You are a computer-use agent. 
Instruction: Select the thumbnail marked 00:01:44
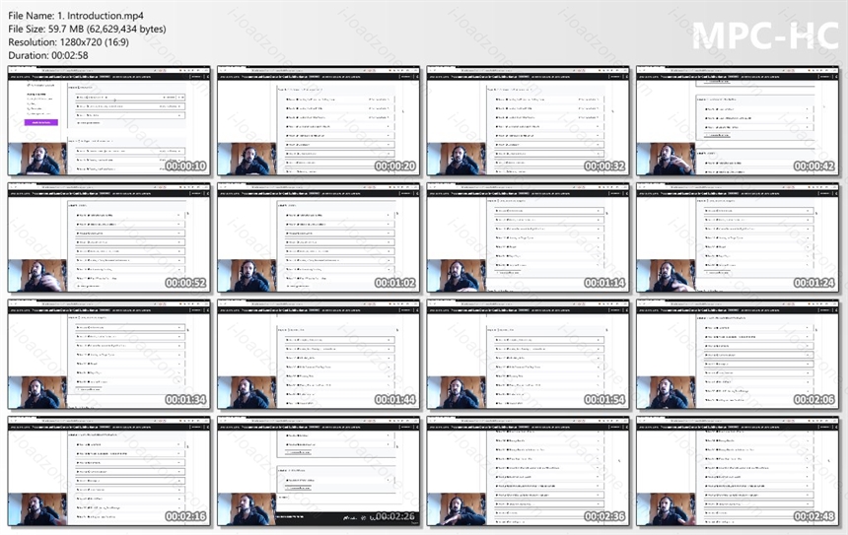(x=318, y=355)
